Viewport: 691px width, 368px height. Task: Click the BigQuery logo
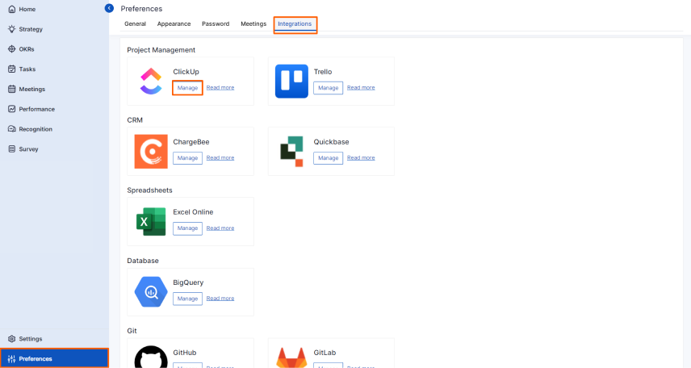(151, 292)
